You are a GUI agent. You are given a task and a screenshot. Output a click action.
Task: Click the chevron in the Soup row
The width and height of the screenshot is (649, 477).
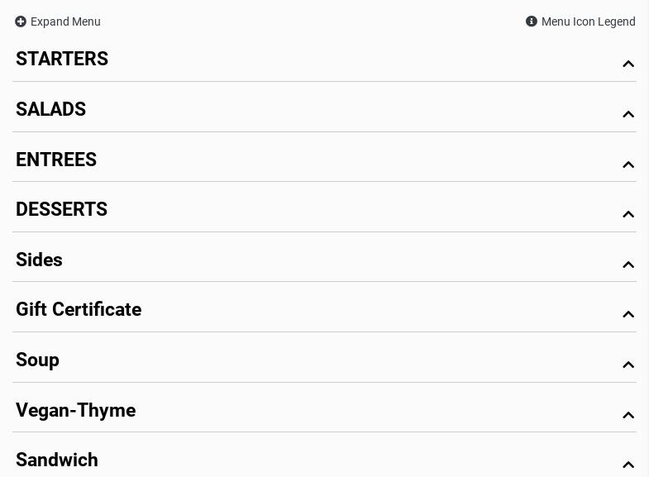[628, 365]
